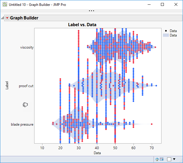Select the 'viscosity' axis label
This screenshot has height=163, width=183.
click(27, 47)
